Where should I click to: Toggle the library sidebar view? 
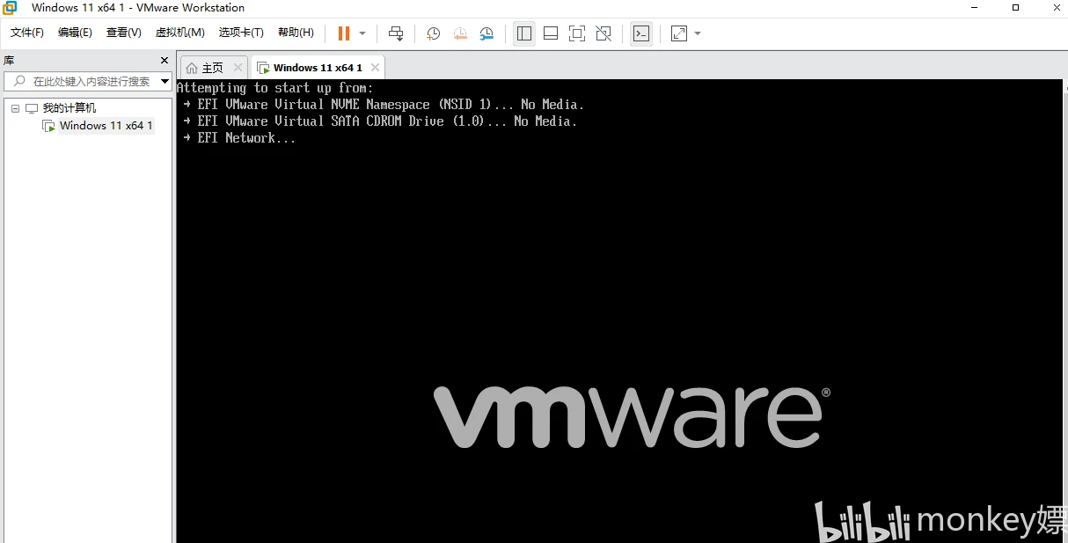pyautogui.click(x=524, y=33)
